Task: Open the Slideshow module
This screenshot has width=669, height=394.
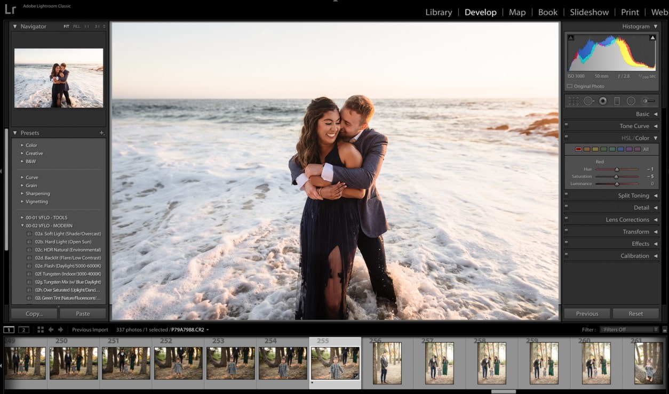Action: [589, 12]
